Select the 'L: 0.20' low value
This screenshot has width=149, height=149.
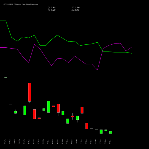click(75, 10)
